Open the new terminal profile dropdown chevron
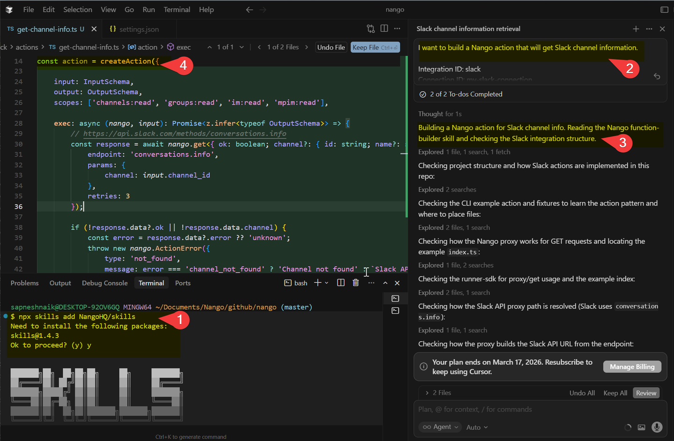 (327, 283)
